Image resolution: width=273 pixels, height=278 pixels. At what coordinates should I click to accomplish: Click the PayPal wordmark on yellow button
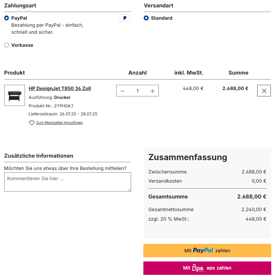point(203,251)
